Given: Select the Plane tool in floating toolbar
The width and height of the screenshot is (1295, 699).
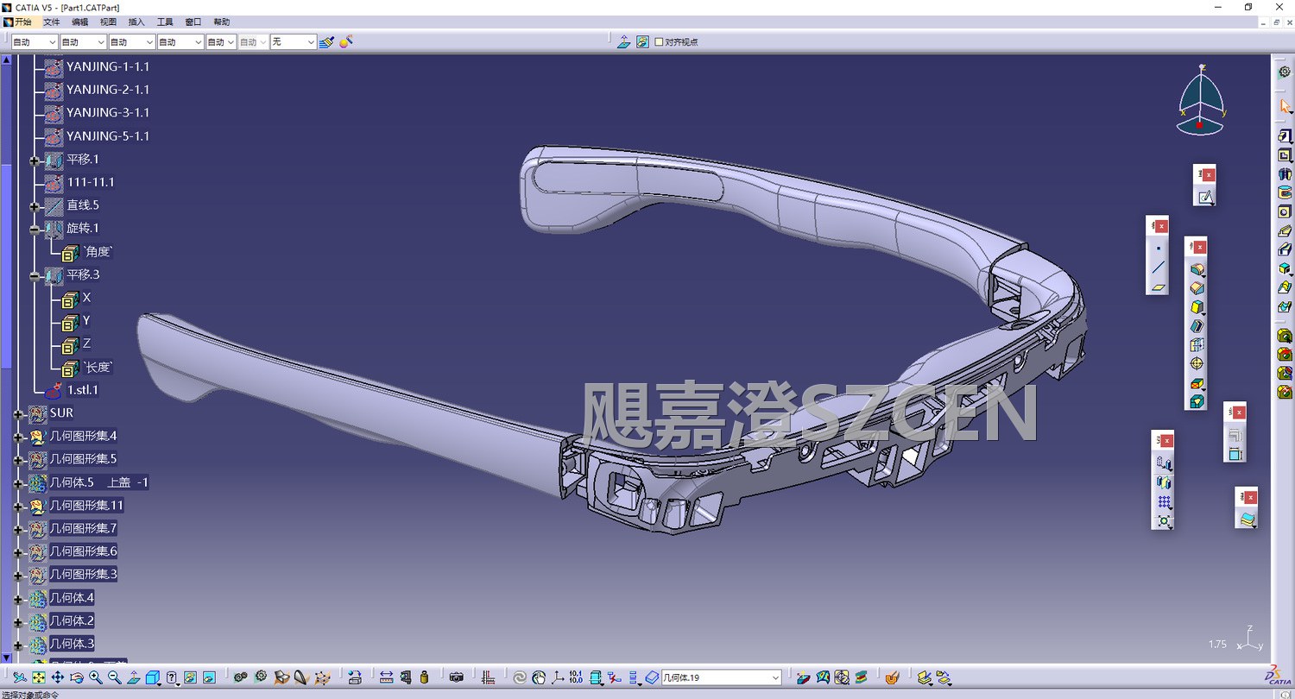Looking at the screenshot, I should (1158, 287).
